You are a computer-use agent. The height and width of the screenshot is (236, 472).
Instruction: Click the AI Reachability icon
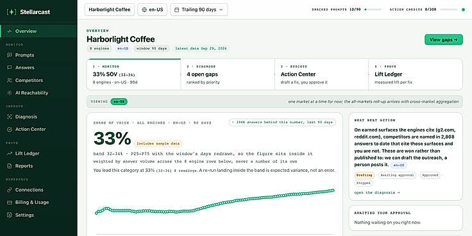click(x=10, y=93)
